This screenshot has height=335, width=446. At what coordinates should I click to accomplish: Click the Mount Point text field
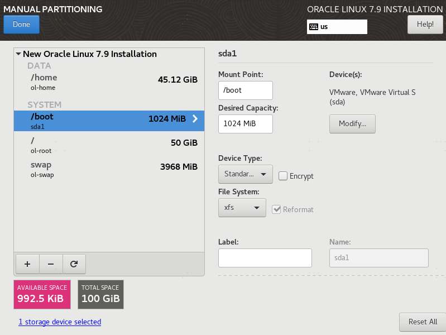(x=245, y=90)
